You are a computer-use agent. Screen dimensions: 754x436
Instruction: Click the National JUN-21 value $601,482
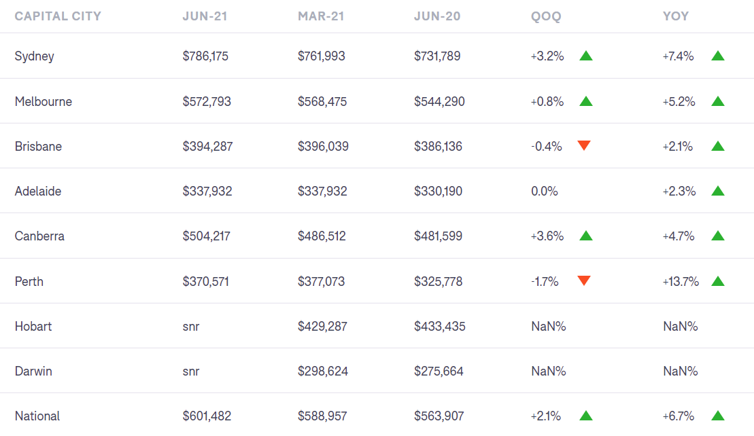(207, 416)
